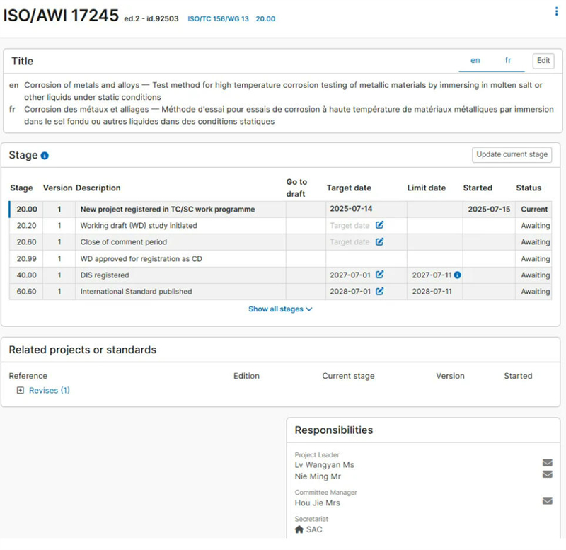The width and height of the screenshot is (566, 550).
Task: Click the 'Limit date' column header
Action: pos(427,188)
